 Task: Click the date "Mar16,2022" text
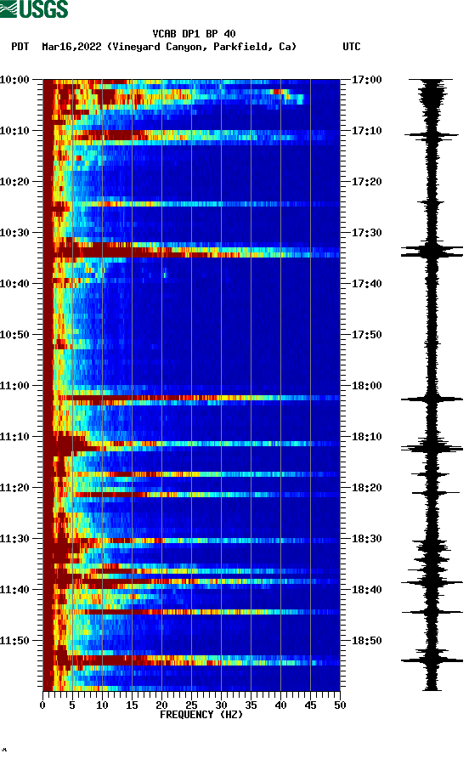(71, 47)
